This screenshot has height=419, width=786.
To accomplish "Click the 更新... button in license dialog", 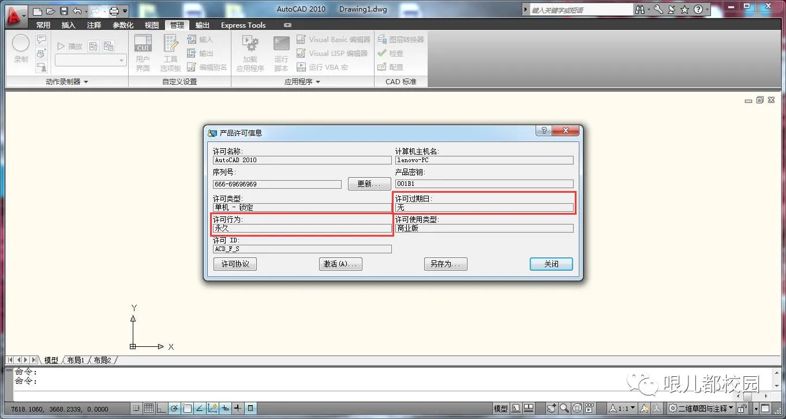I will click(369, 184).
